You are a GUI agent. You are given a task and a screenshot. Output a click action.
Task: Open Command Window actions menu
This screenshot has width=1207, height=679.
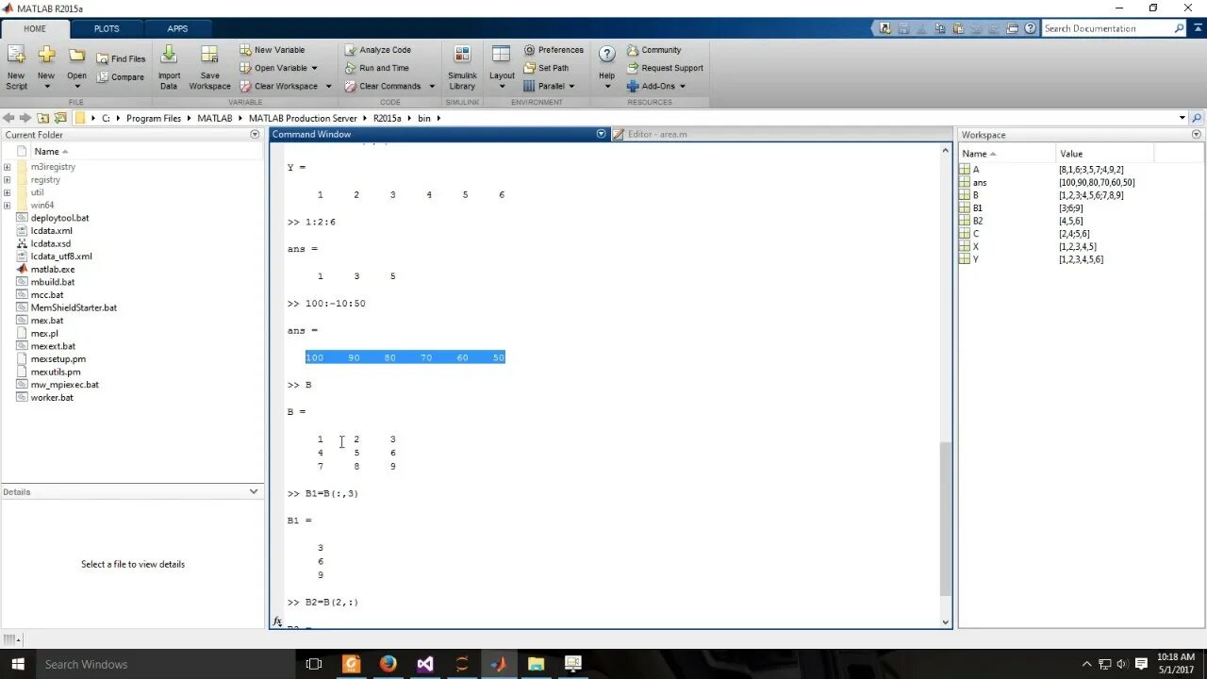(x=602, y=134)
